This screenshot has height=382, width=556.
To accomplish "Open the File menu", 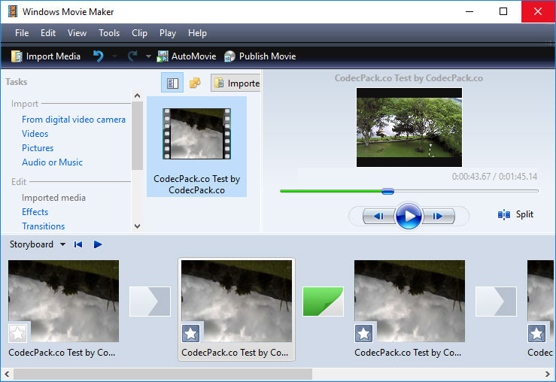I will [x=22, y=33].
